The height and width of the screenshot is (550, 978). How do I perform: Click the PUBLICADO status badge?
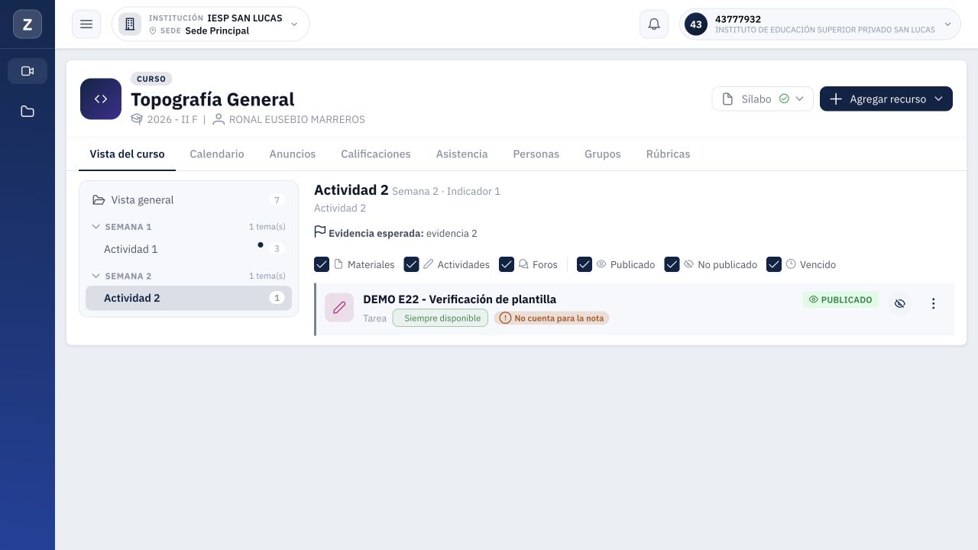[840, 300]
